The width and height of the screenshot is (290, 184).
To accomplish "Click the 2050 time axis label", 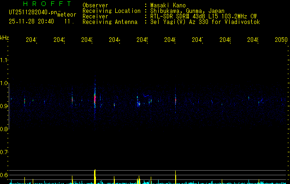I will point(281,40).
